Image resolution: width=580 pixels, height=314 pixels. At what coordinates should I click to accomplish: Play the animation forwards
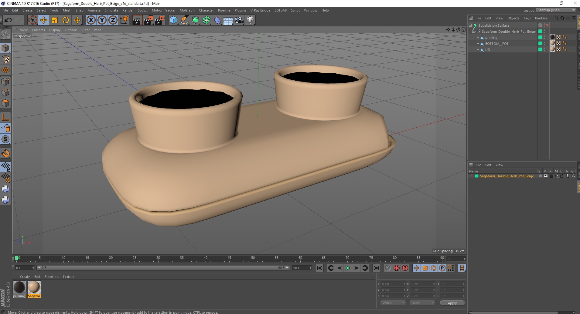[x=348, y=268]
